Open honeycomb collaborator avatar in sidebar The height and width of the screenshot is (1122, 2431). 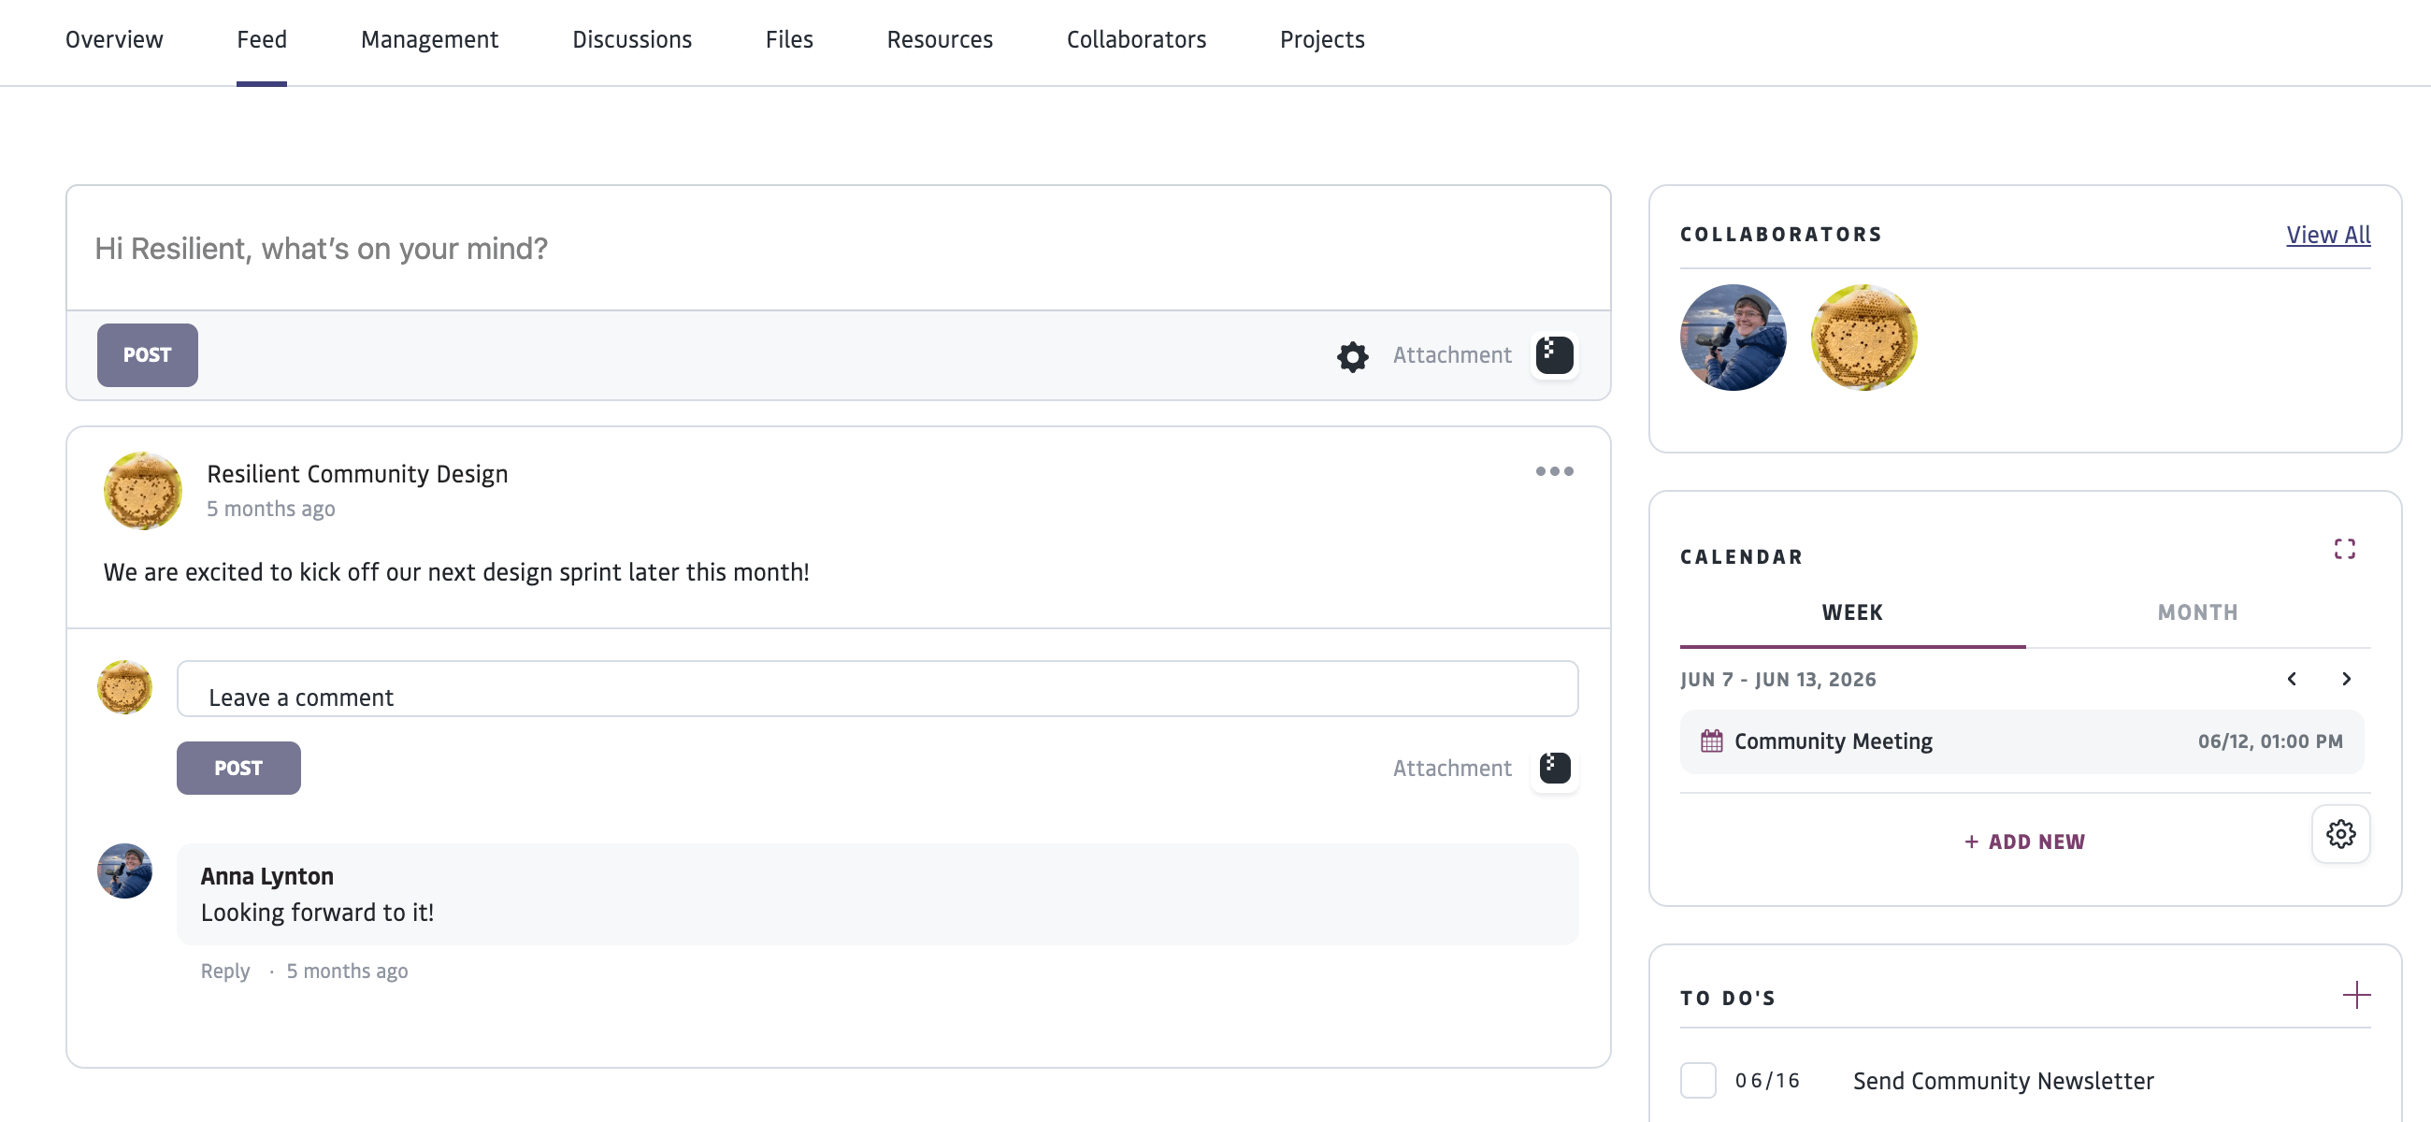[x=1863, y=337]
